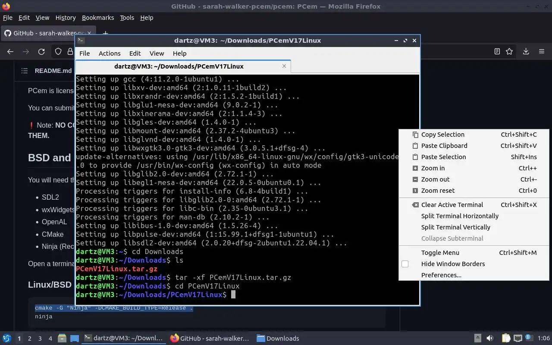This screenshot has width=552, height=345.
Task: Open Firefox reader view icon
Action: [497, 51]
